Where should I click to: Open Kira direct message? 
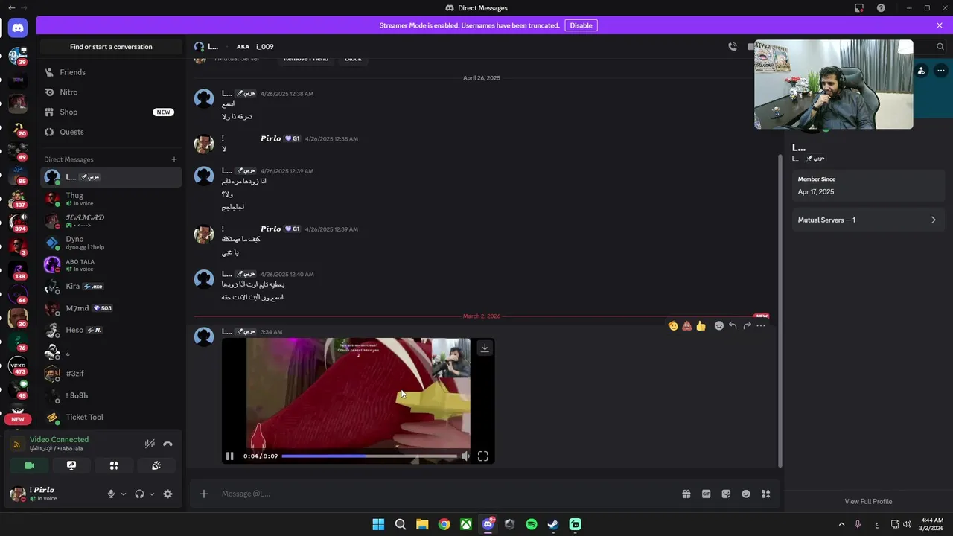tap(111, 287)
